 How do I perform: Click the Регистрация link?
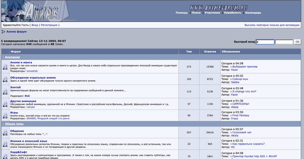(x=49, y=25)
